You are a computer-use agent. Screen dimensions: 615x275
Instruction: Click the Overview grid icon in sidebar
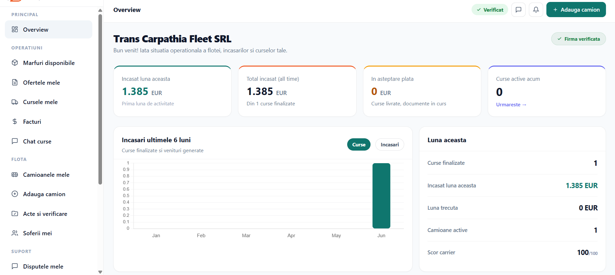tap(15, 29)
